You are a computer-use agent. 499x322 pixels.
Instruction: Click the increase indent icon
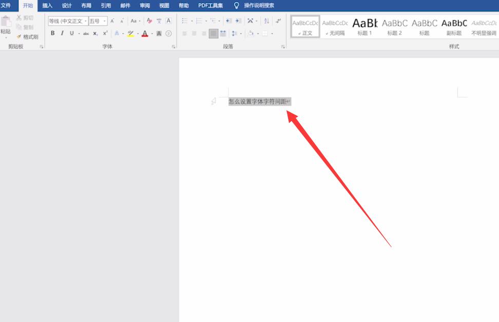pos(238,21)
